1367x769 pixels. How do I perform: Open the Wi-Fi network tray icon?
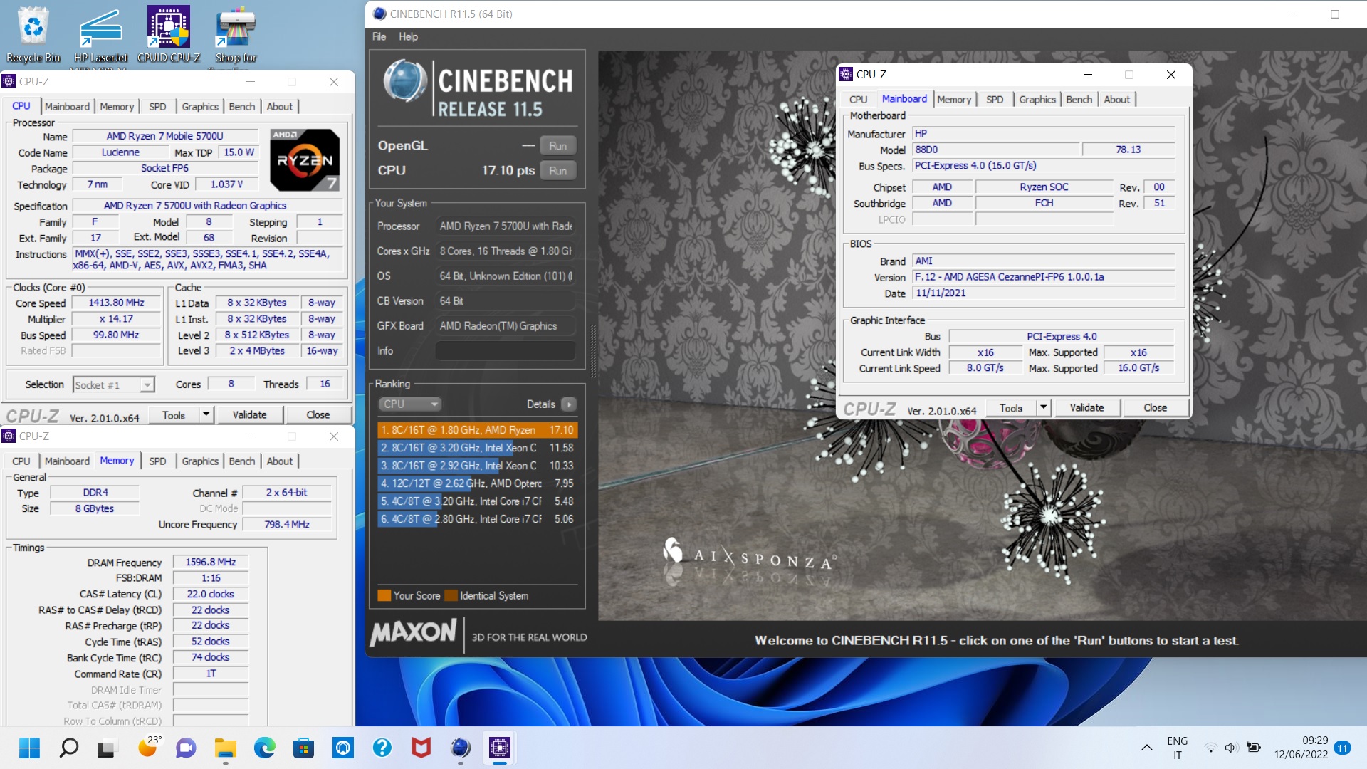pos(1210,748)
